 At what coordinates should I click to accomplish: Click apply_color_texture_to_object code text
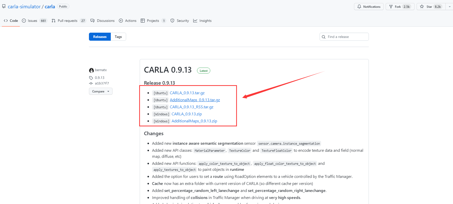(224, 164)
